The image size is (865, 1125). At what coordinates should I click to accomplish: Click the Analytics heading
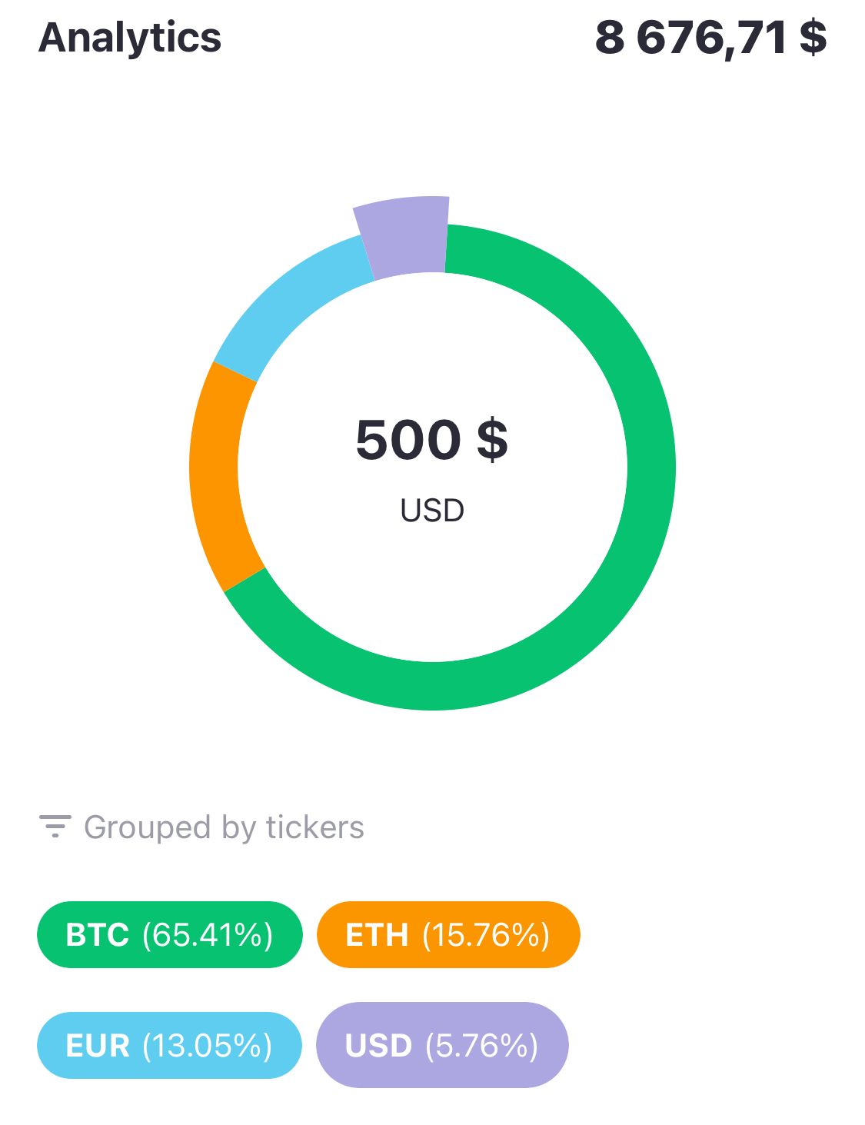click(x=130, y=38)
